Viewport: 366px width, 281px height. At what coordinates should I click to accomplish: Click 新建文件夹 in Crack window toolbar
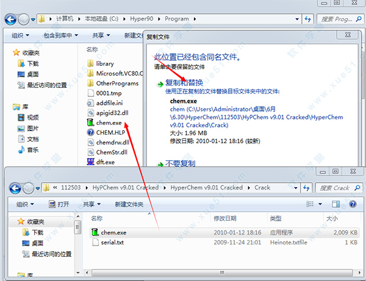[x=129, y=204]
